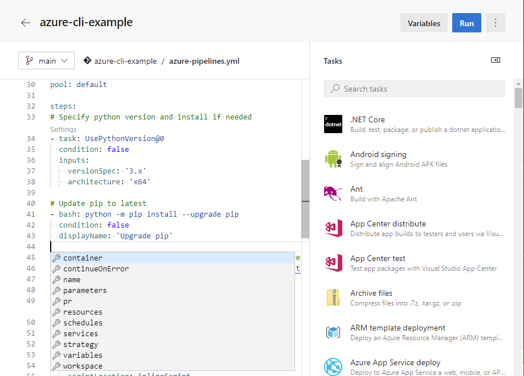Collapse the Tasks panel using the hide icon
524x376 pixels.
495,60
